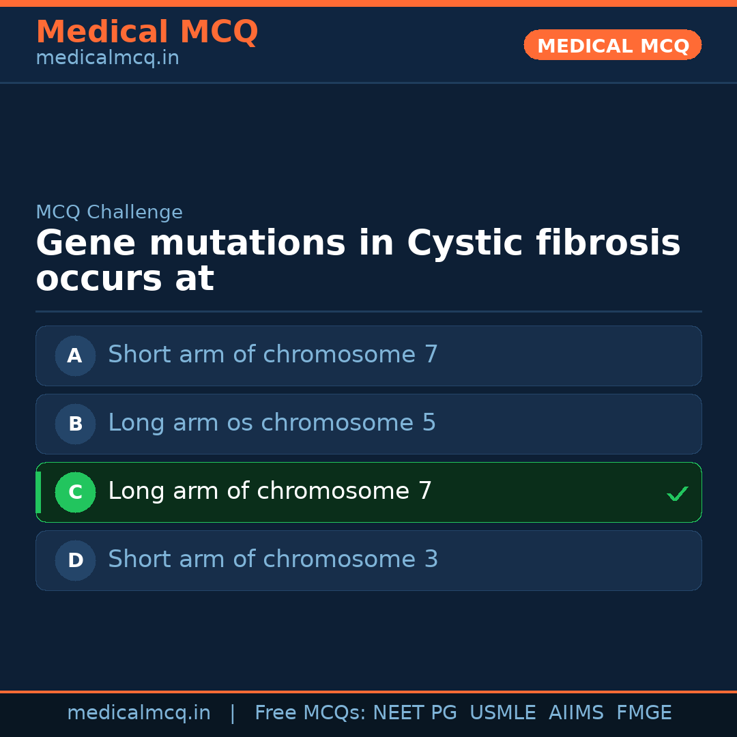737x737 pixels.
Task: Open the medicalmcq.in link in the footer
Action: (x=139, y=713)
